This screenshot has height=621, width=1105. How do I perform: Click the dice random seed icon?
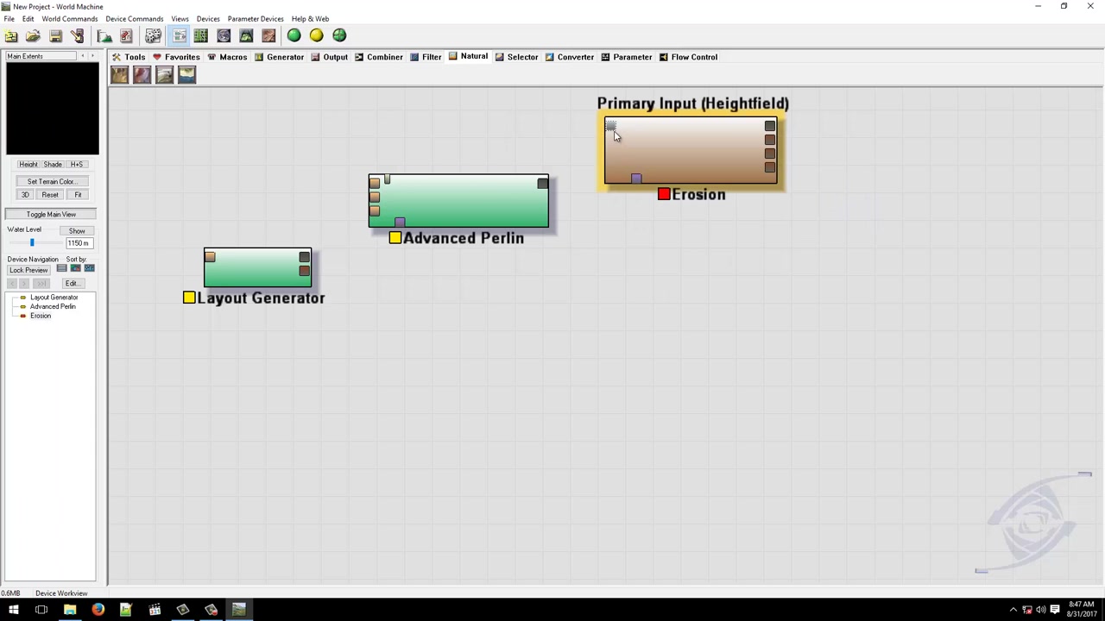point(153,35)
